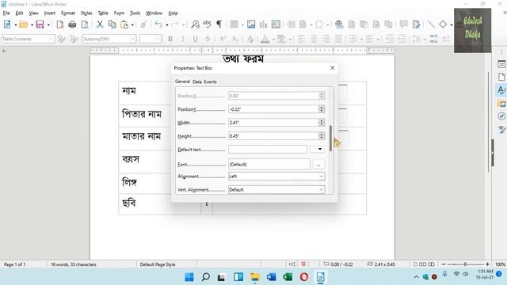Open the Paste options dropdown arrow
Viewport: 507px width, 285px height.
point(132,25)
